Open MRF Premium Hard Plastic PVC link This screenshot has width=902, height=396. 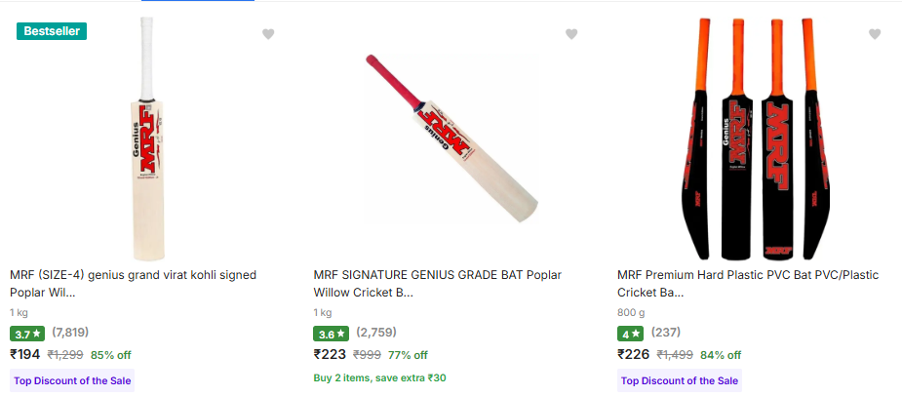747,284
